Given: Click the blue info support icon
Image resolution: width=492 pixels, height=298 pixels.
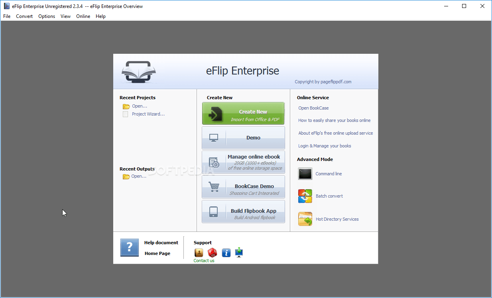Looking at the screenshot, I should point(226,253).
